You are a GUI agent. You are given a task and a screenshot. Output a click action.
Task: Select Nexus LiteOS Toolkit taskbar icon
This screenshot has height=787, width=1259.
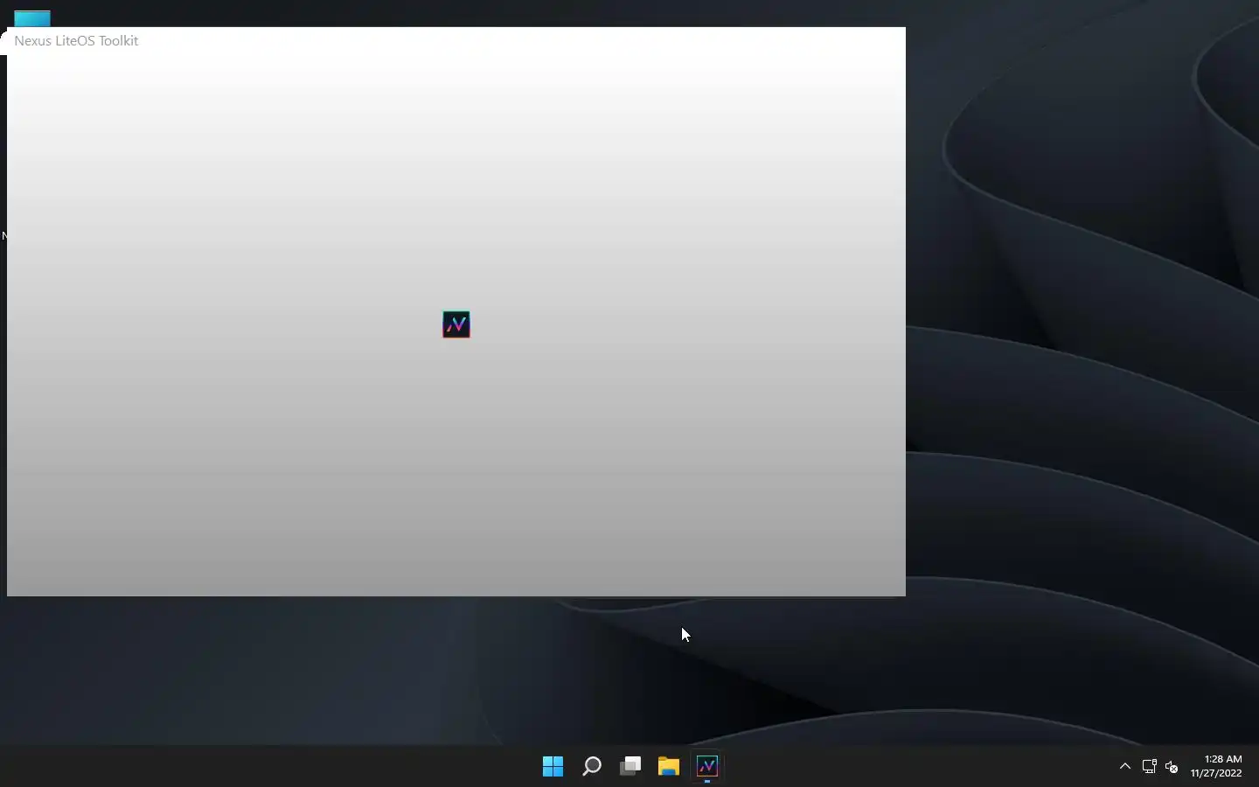707,766
